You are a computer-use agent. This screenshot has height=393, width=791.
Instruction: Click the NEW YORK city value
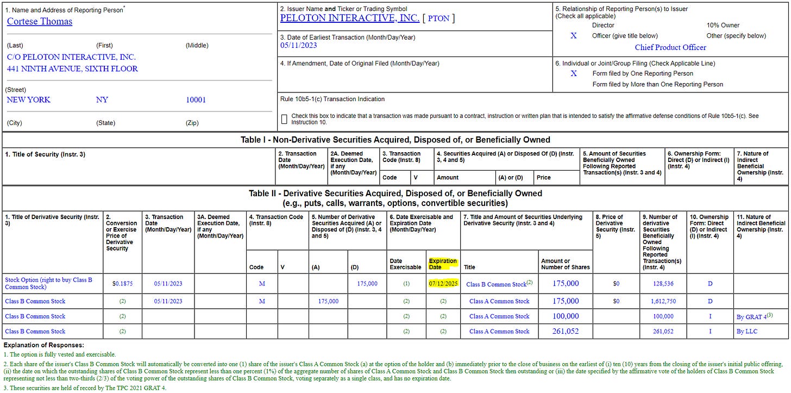(x=28, y=99)
